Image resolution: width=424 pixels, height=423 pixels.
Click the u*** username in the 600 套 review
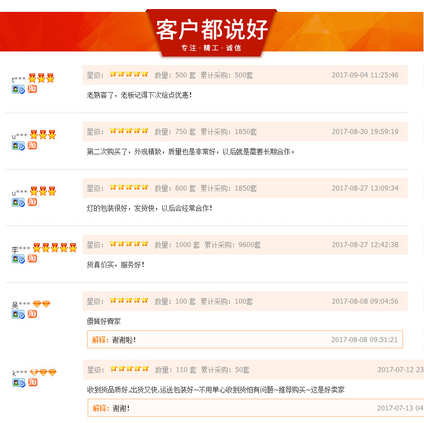(x=19, y=193)
